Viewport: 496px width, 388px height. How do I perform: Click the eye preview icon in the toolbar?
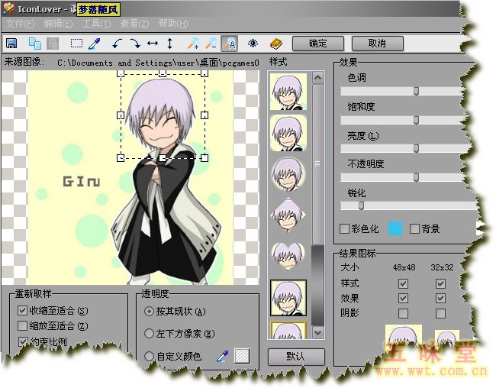coord(253,44)
